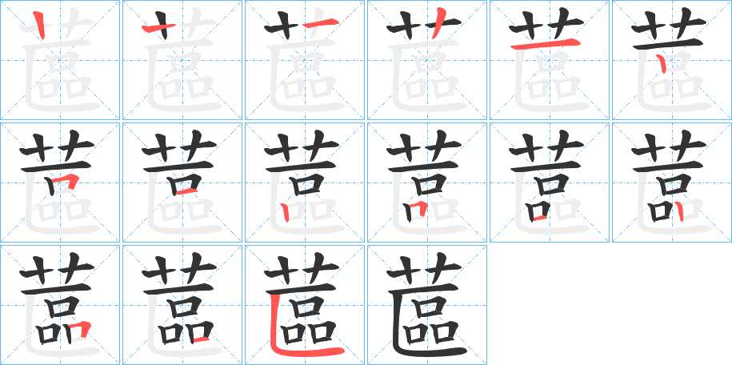The height and width of the screenshot is (365, 732).
Task: Select the final fully black completed character
Action: point(427,305)
